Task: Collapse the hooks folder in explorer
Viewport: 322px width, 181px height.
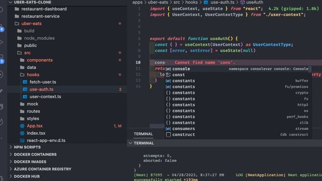Action: coord(22,75)
